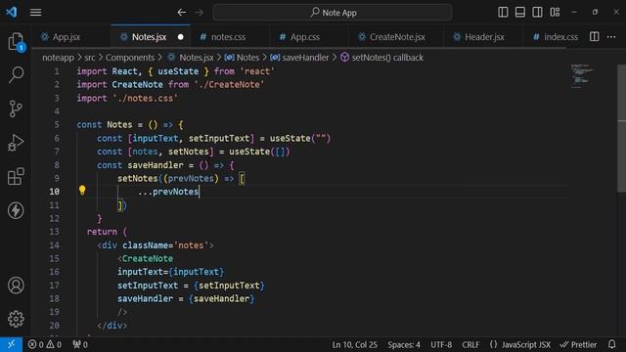Open the Thunder Client lightning icon

[x=16, y=210]
